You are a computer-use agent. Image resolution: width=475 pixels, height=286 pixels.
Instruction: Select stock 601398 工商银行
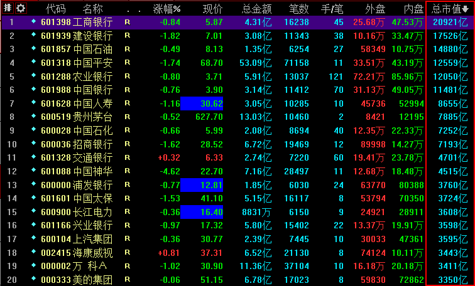(x=77, y=22)
